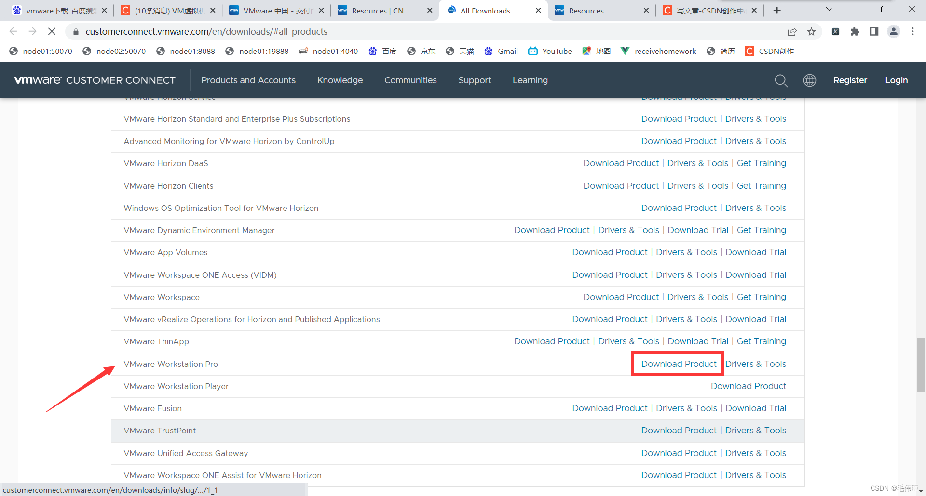Close the 'Resources | CN' tab
Screen dimensions: 926x496
430,10
